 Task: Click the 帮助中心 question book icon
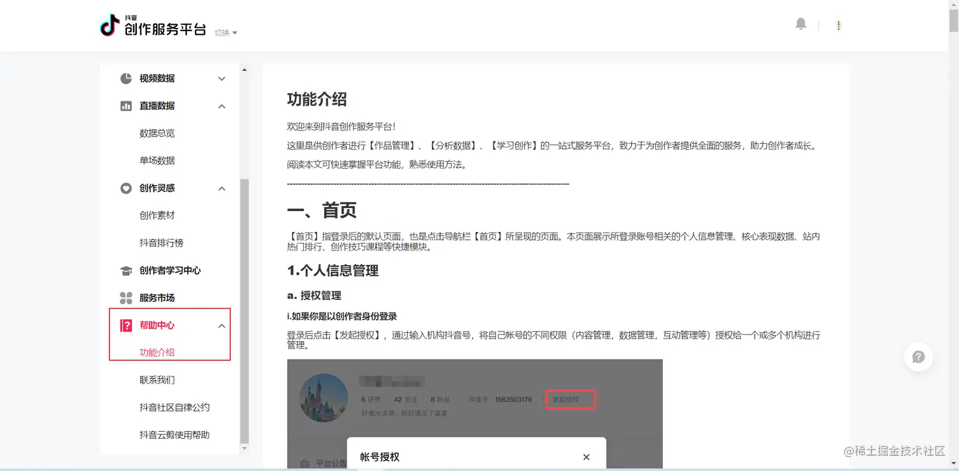click(126, 325)
